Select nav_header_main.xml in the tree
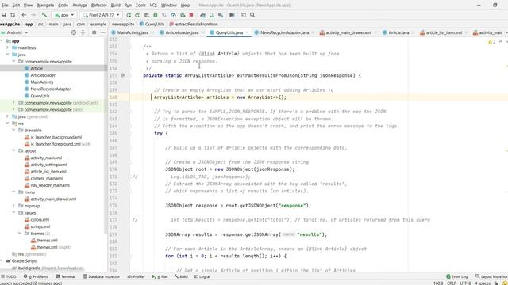 pos(50,185)
